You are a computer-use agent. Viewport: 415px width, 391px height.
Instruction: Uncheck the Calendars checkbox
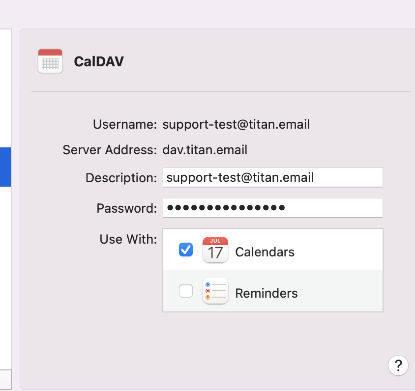point(186,250)
